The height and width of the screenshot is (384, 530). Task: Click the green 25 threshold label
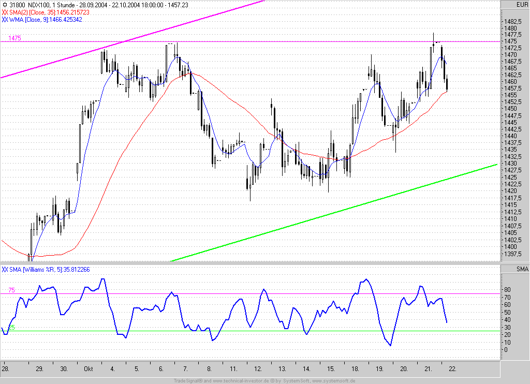11,328
